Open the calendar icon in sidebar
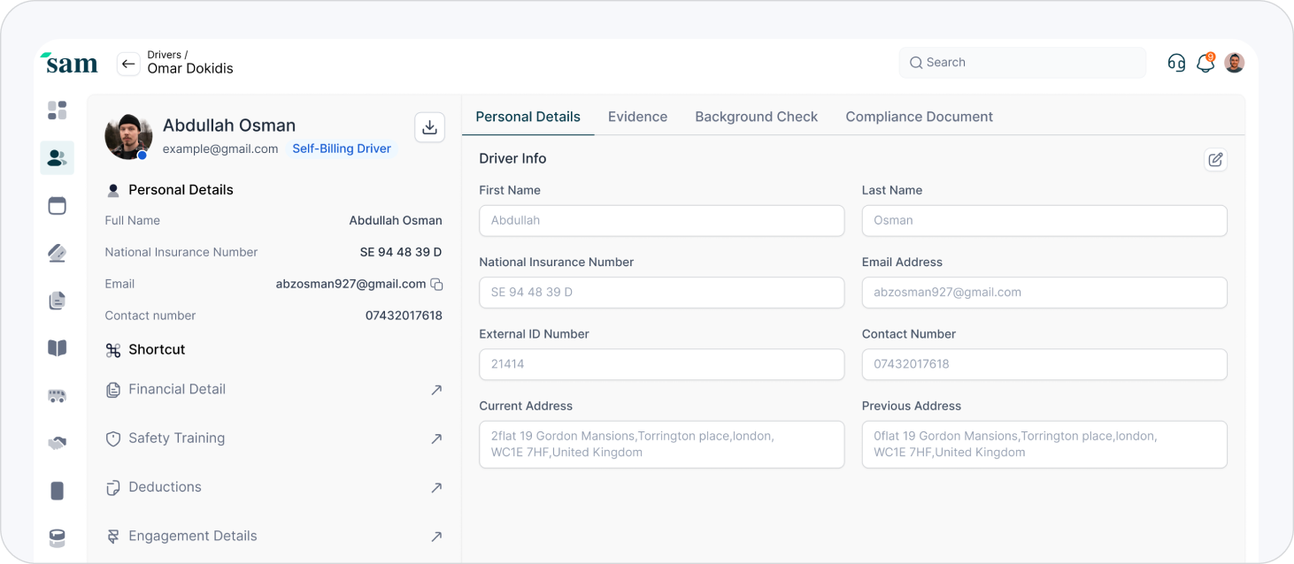 58,206
